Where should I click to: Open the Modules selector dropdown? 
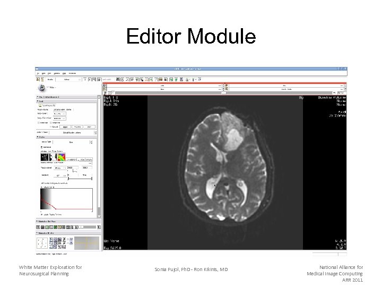68,80
